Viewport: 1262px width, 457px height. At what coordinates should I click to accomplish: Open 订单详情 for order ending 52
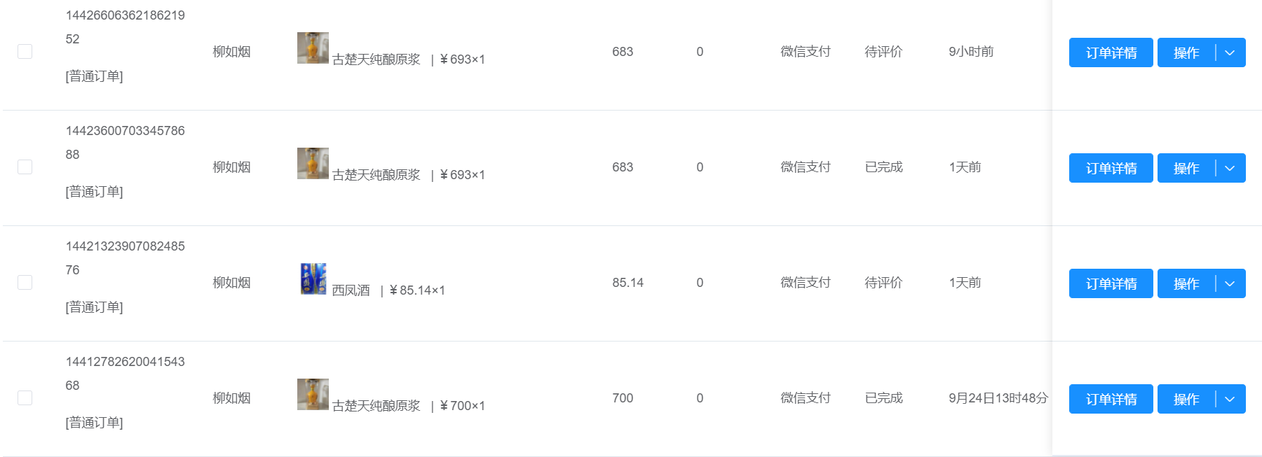pos(1111,52)
